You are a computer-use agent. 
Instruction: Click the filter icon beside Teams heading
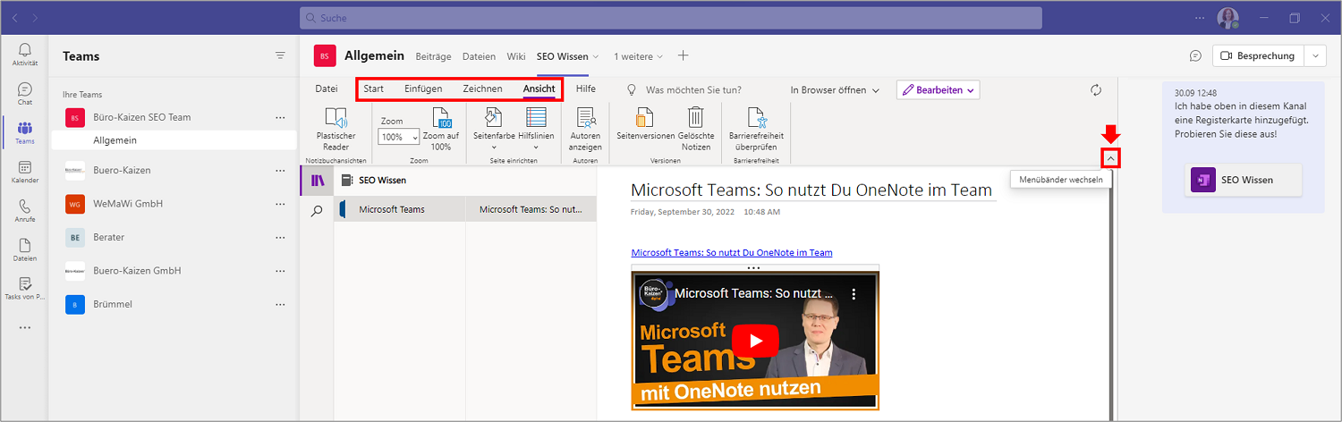pos(280,55)
